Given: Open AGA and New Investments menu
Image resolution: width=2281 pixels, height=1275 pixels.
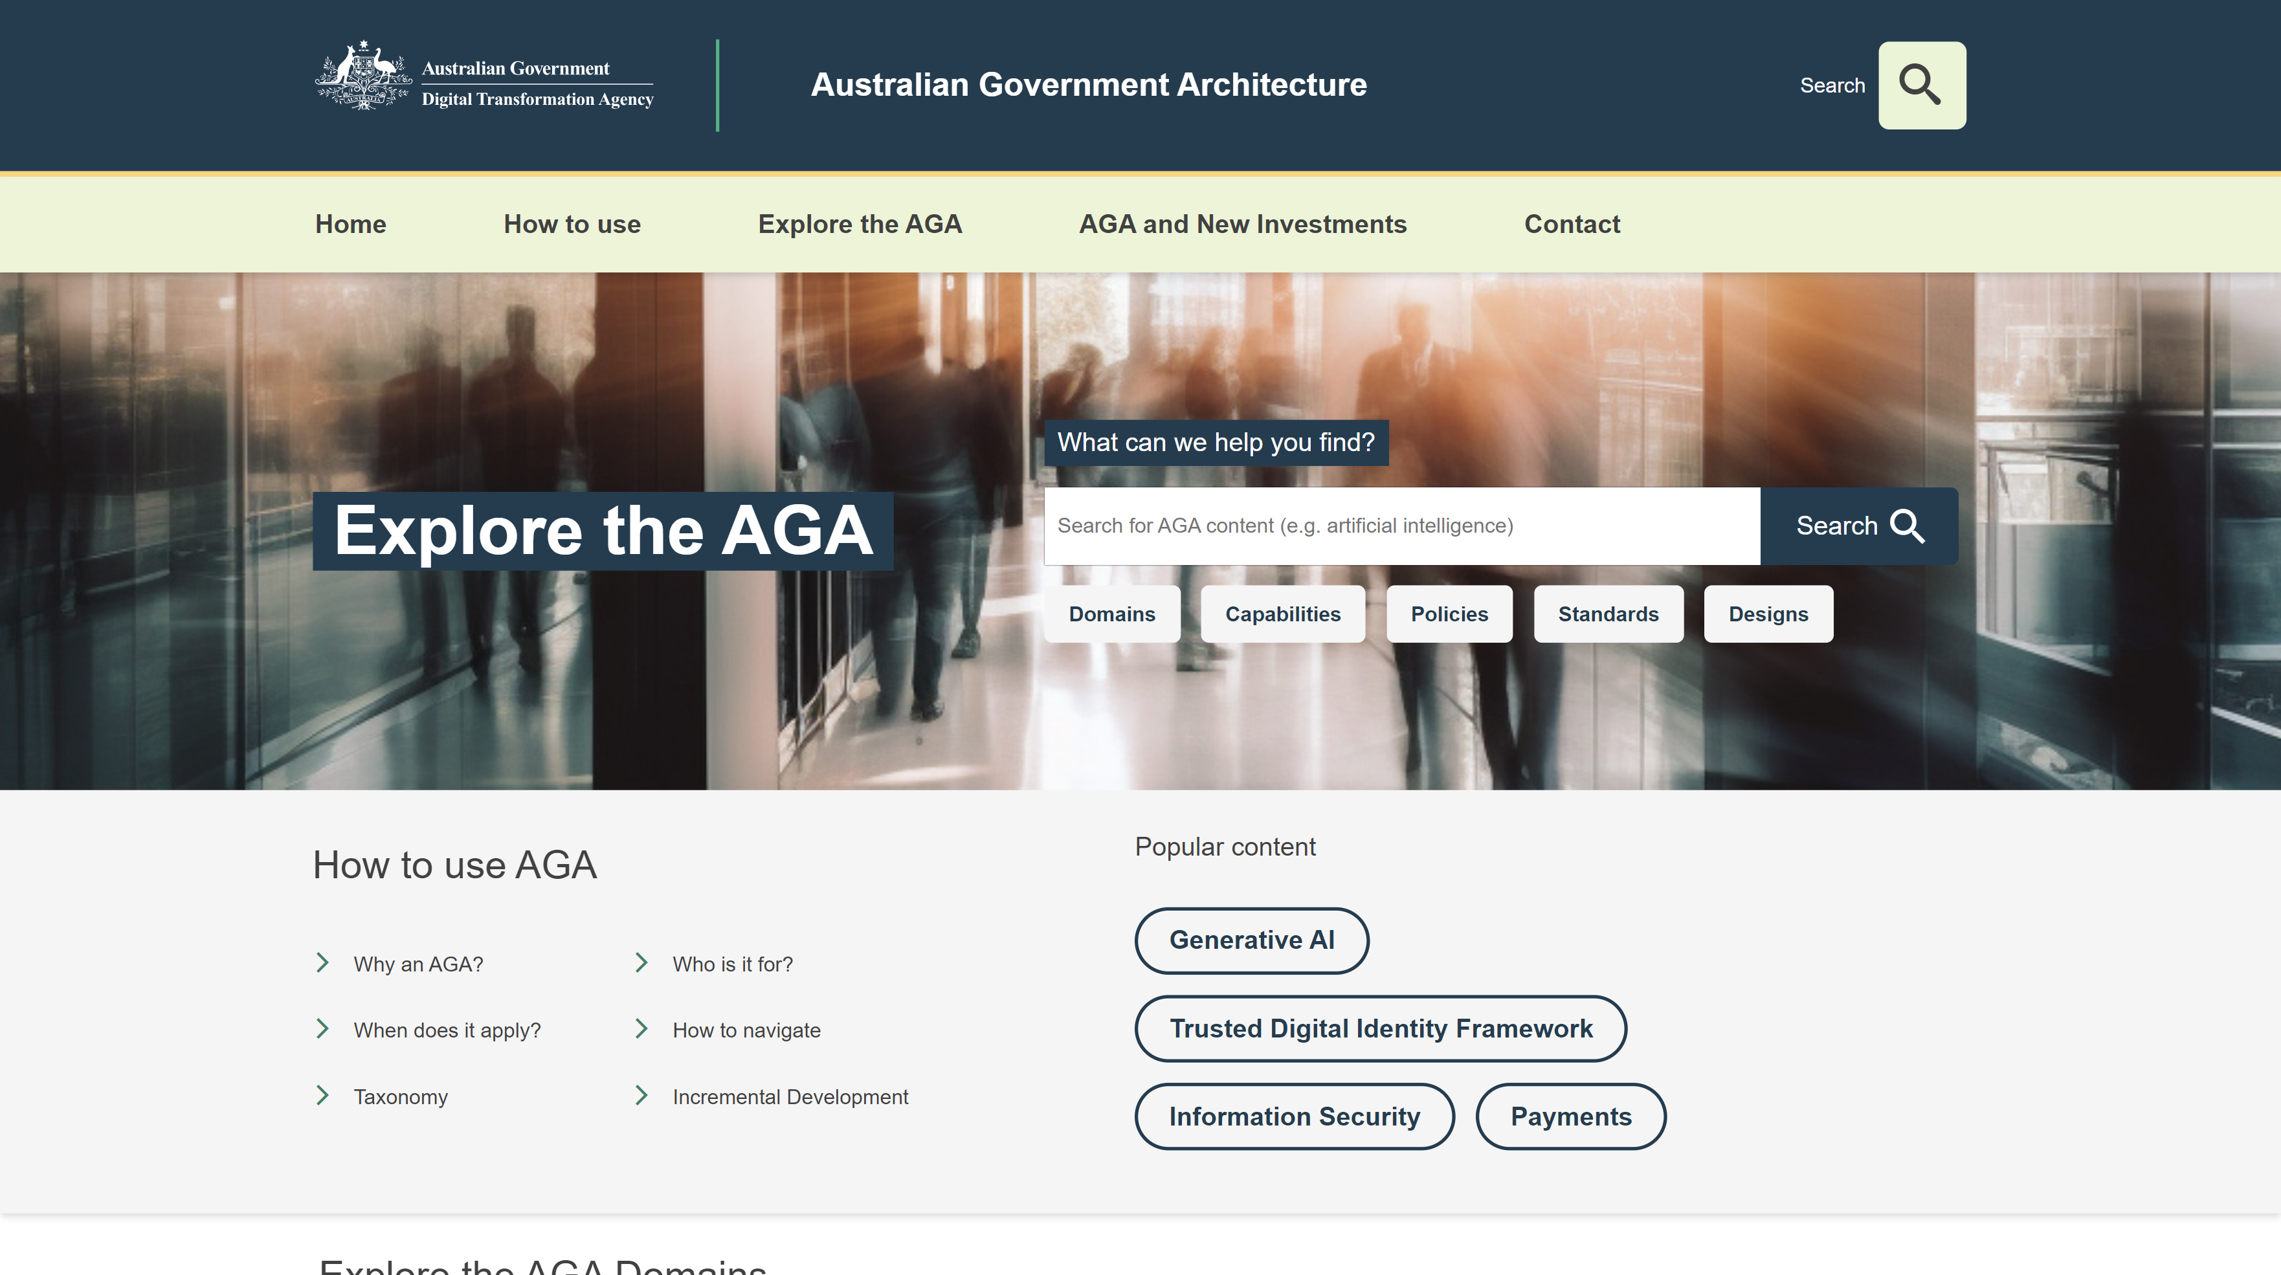Looking at the screenshot, I should tap(1242, 224).
